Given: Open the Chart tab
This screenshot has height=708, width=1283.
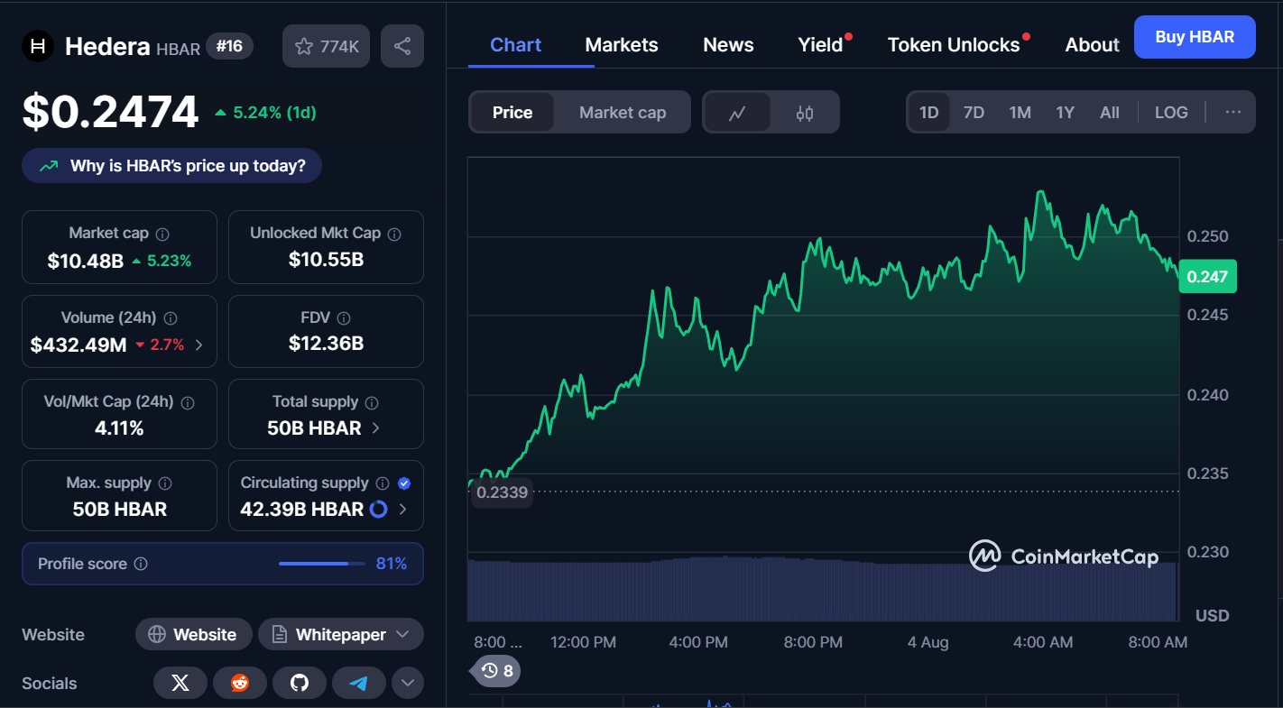Looking at the screenshot, I should tap(516, 45).
